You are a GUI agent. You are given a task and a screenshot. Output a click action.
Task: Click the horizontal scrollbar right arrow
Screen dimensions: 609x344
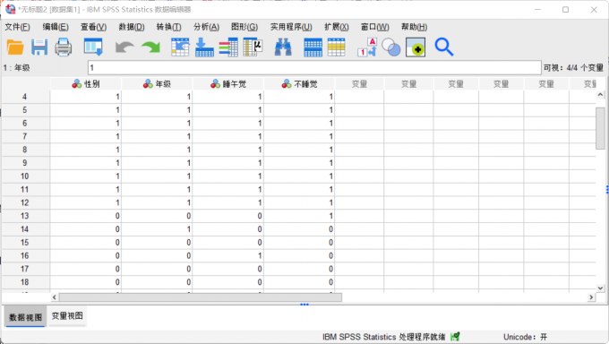591,297
